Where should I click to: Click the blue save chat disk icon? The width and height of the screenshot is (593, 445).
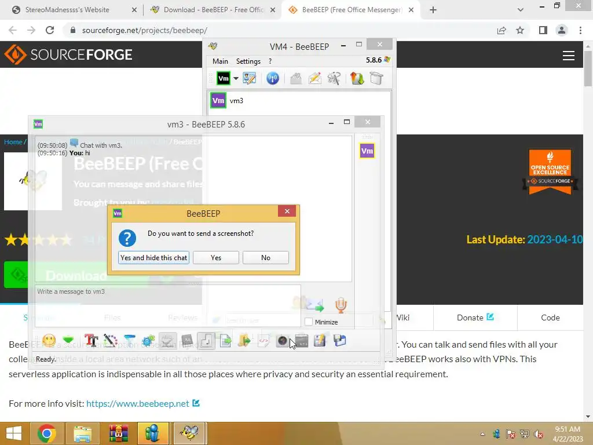[x=339, y=341]
